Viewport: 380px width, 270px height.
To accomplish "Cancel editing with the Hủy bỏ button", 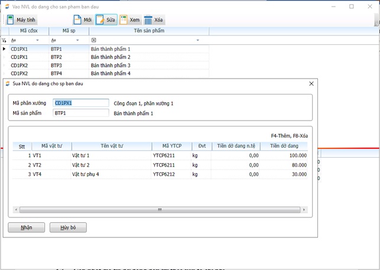I will point(68,227).
